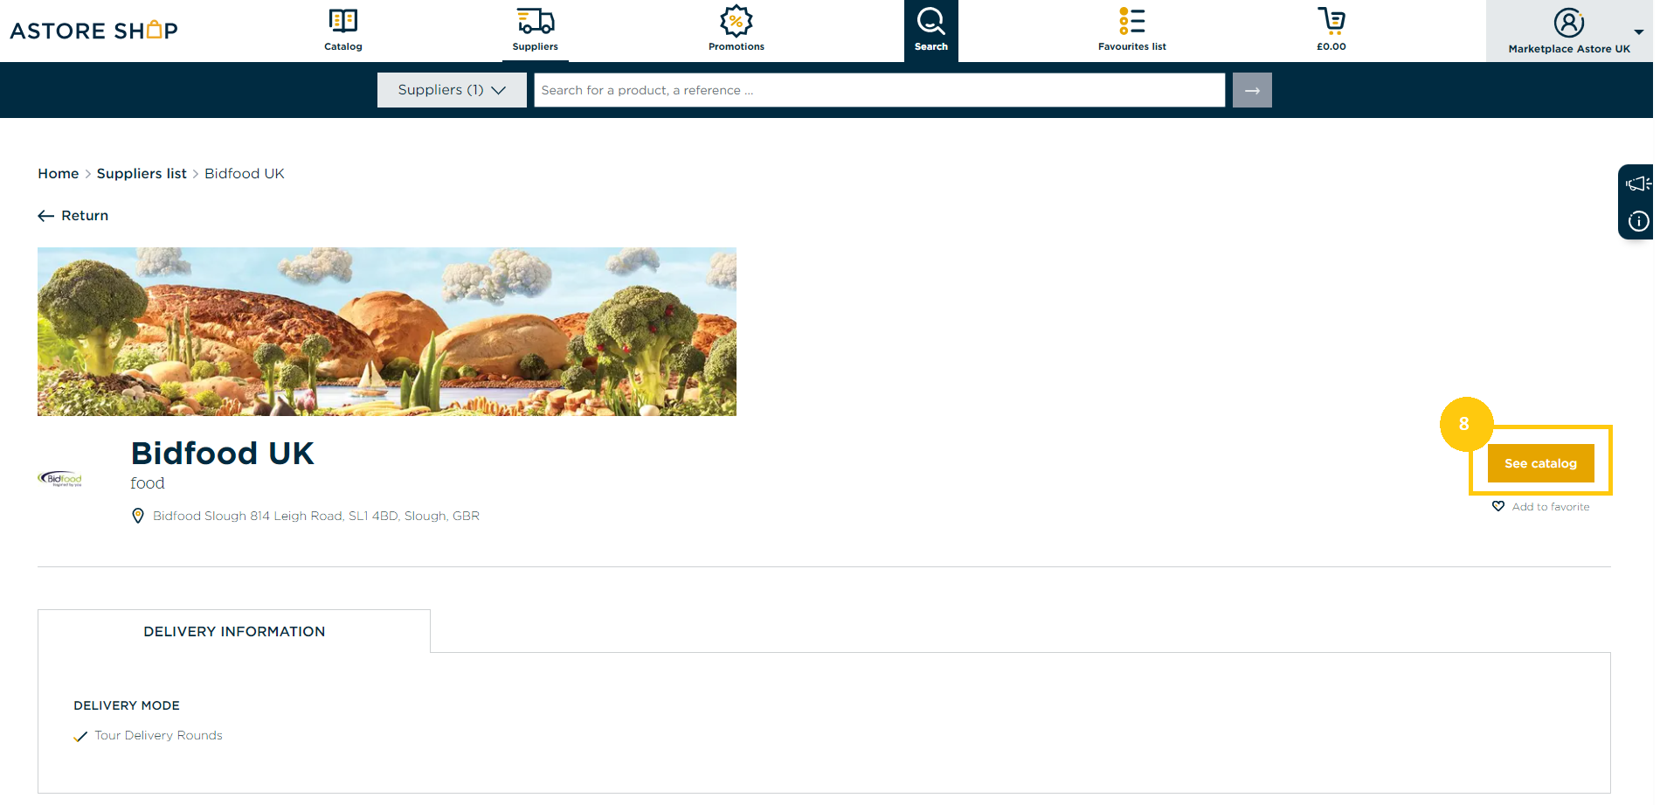
Task: Go to Suppliers list breadcrumb
Action: (142, 174)
